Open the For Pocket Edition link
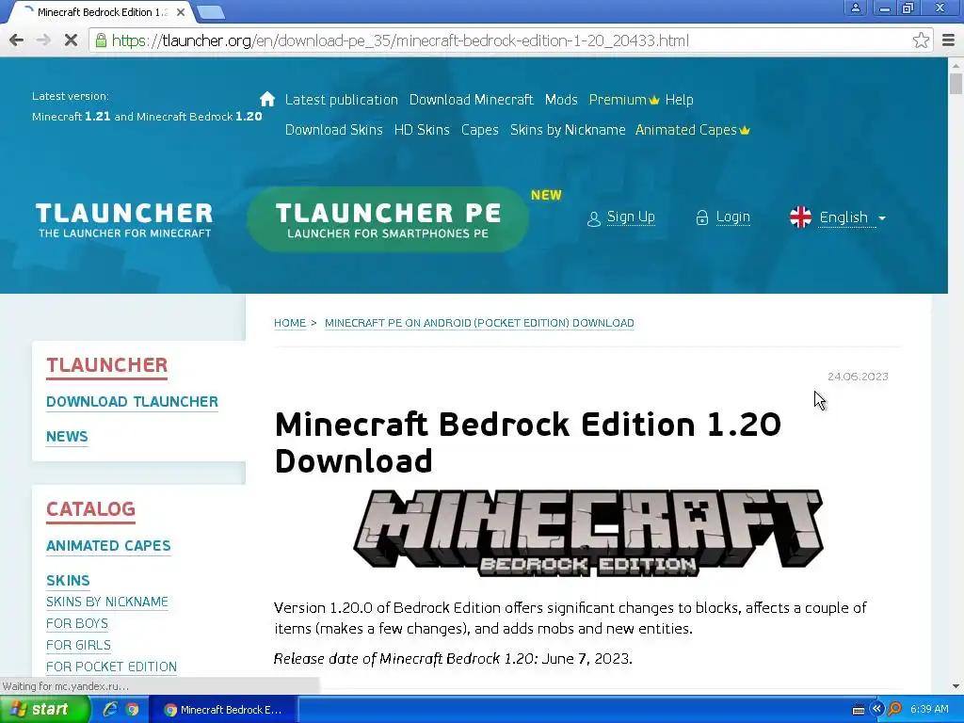Screen dimensions: 964x723 (x=111, y=667)
